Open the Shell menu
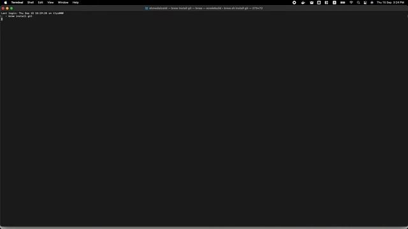This screenshot has height=229, width=408. (31, 3)
